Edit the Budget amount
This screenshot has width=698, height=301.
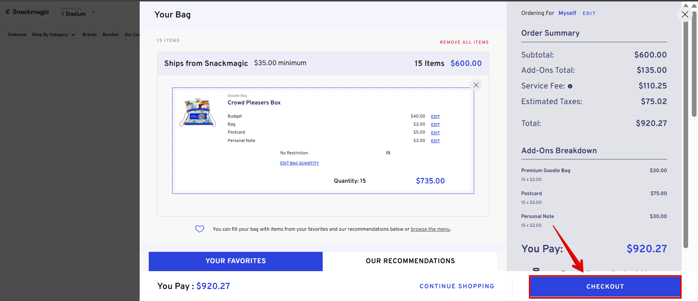(x=435, y=116)
